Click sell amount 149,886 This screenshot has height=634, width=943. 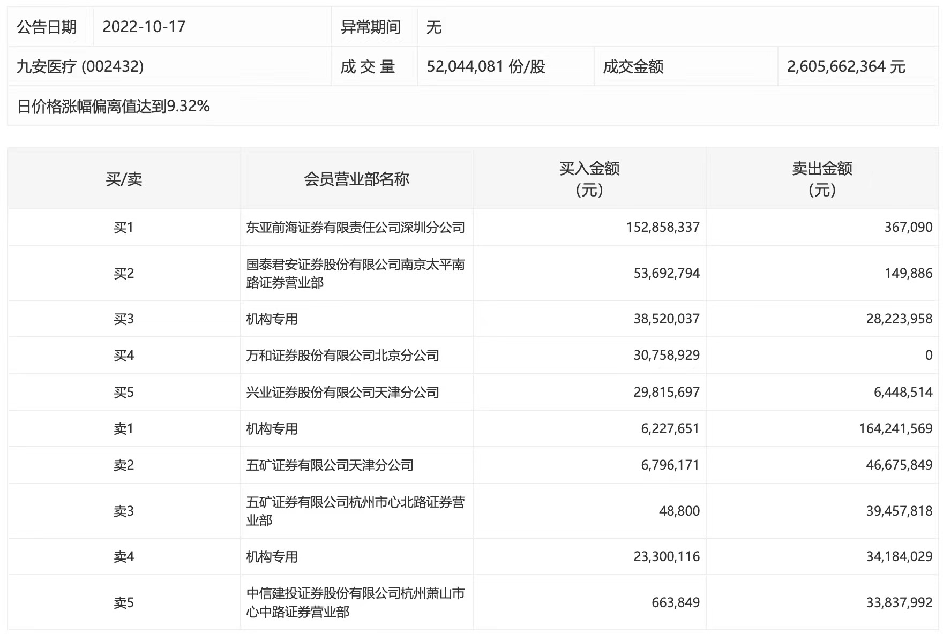click(908, 273)
